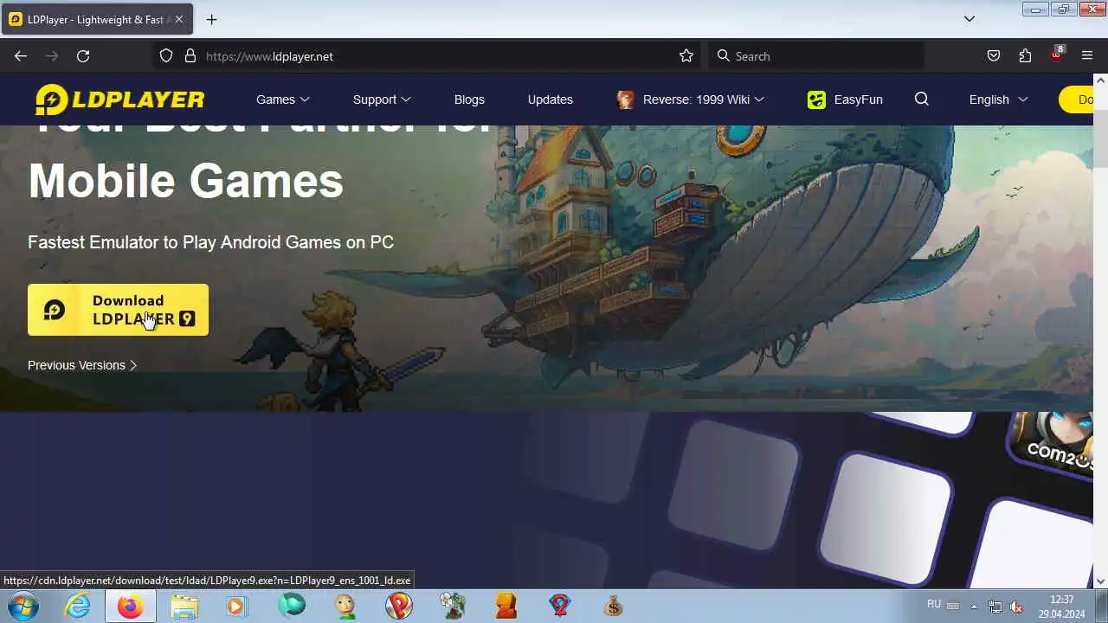Click the EasyFun icon in navigation
The width and height of the screenshot is (1108, 623).
(816, 100)
